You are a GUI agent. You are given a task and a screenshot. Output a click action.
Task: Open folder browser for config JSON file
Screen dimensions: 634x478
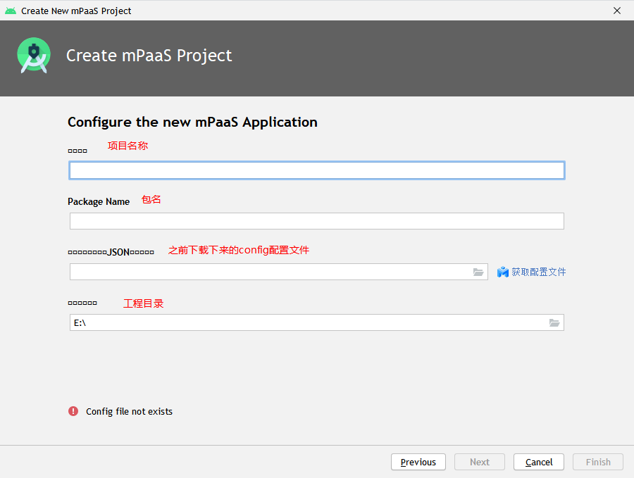point(478,272)
